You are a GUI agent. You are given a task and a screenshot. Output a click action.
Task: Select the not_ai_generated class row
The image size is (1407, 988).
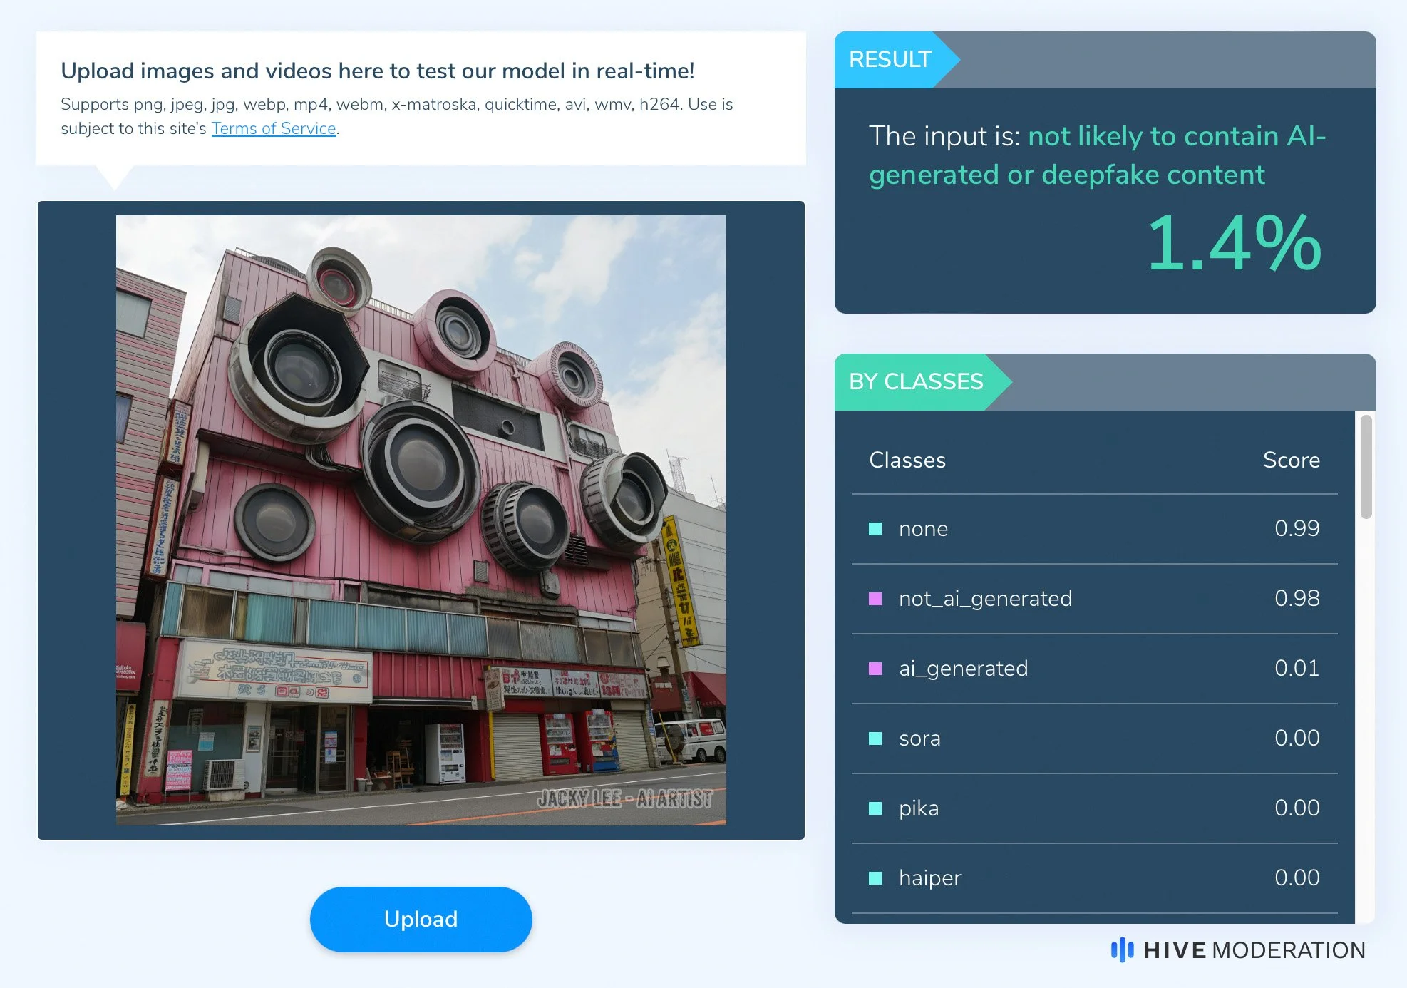point(1094,599)
